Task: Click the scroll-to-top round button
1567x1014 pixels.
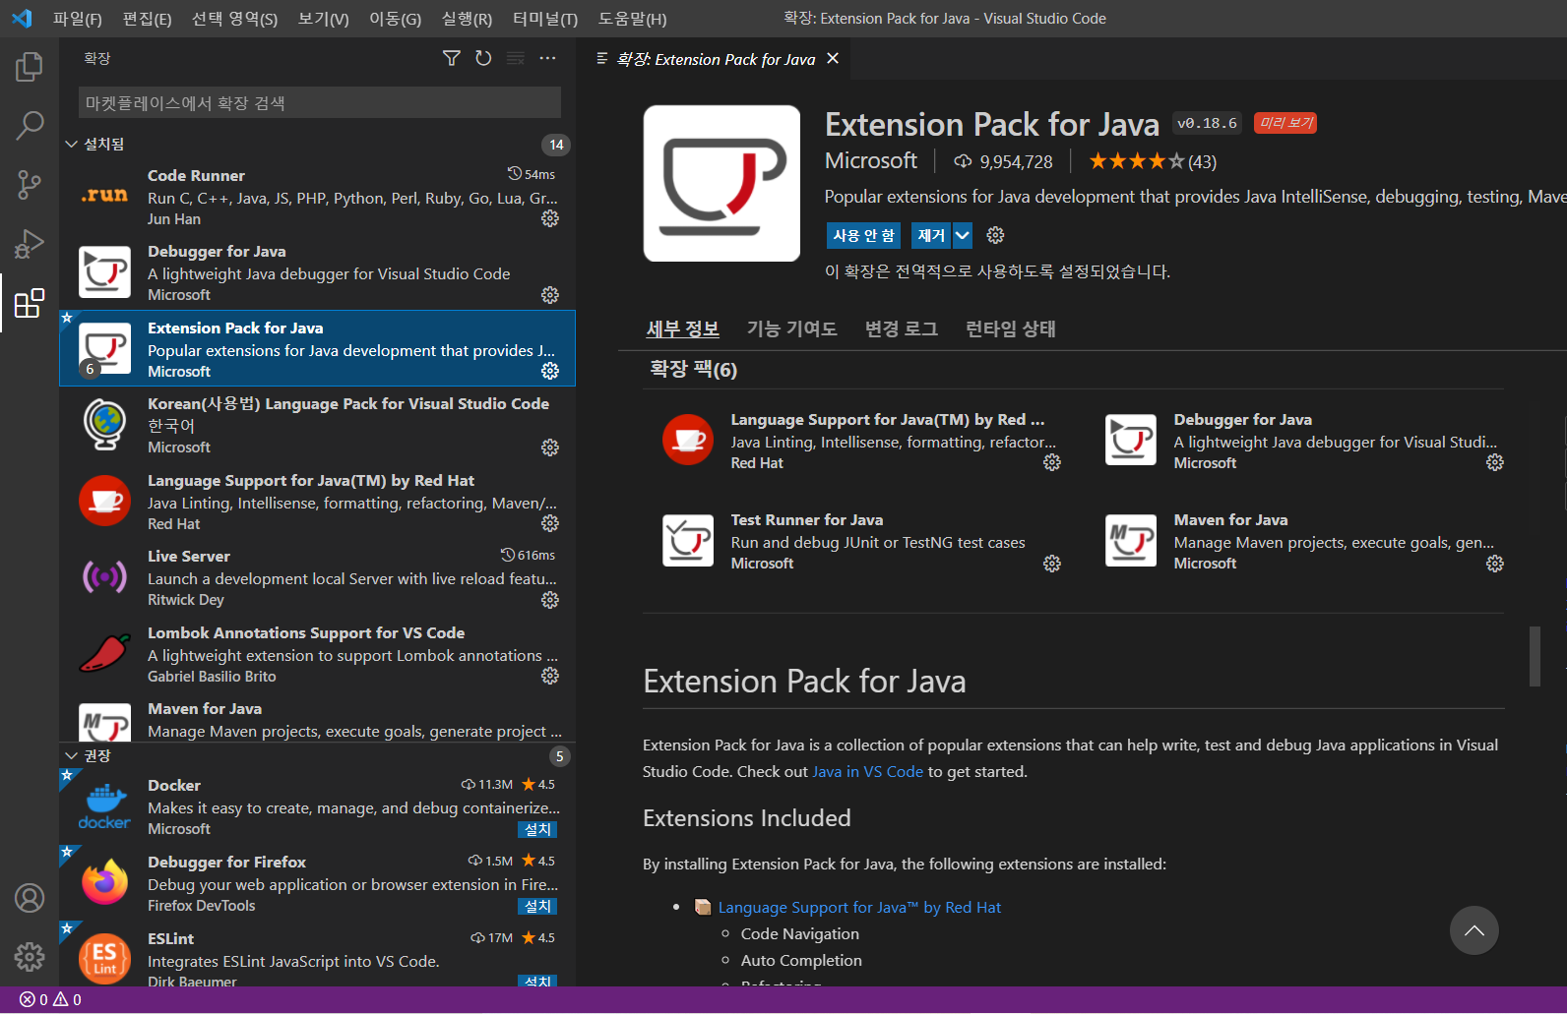Action: tap(1473, 930)
